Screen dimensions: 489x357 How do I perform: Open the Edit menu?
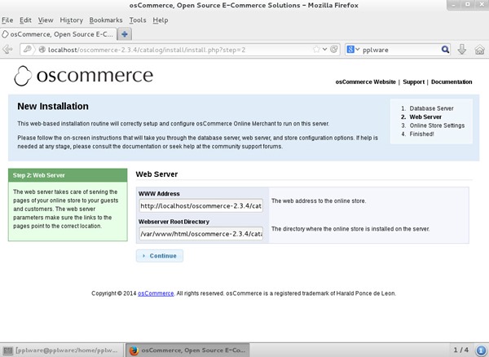25,20
